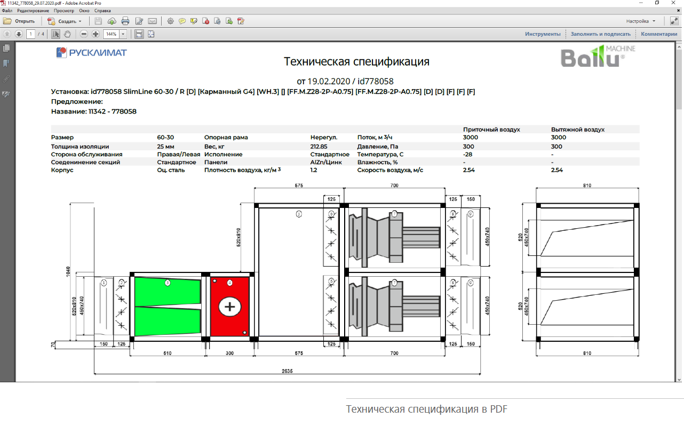This screenshot has height=434, width=684.
Task: Print the document with the printer icon
Action: (125, 21)
